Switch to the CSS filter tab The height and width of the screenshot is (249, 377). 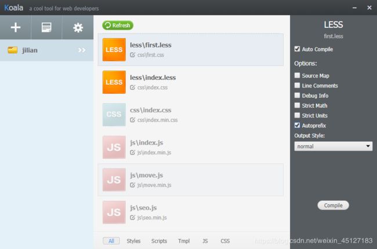[225, 241]
